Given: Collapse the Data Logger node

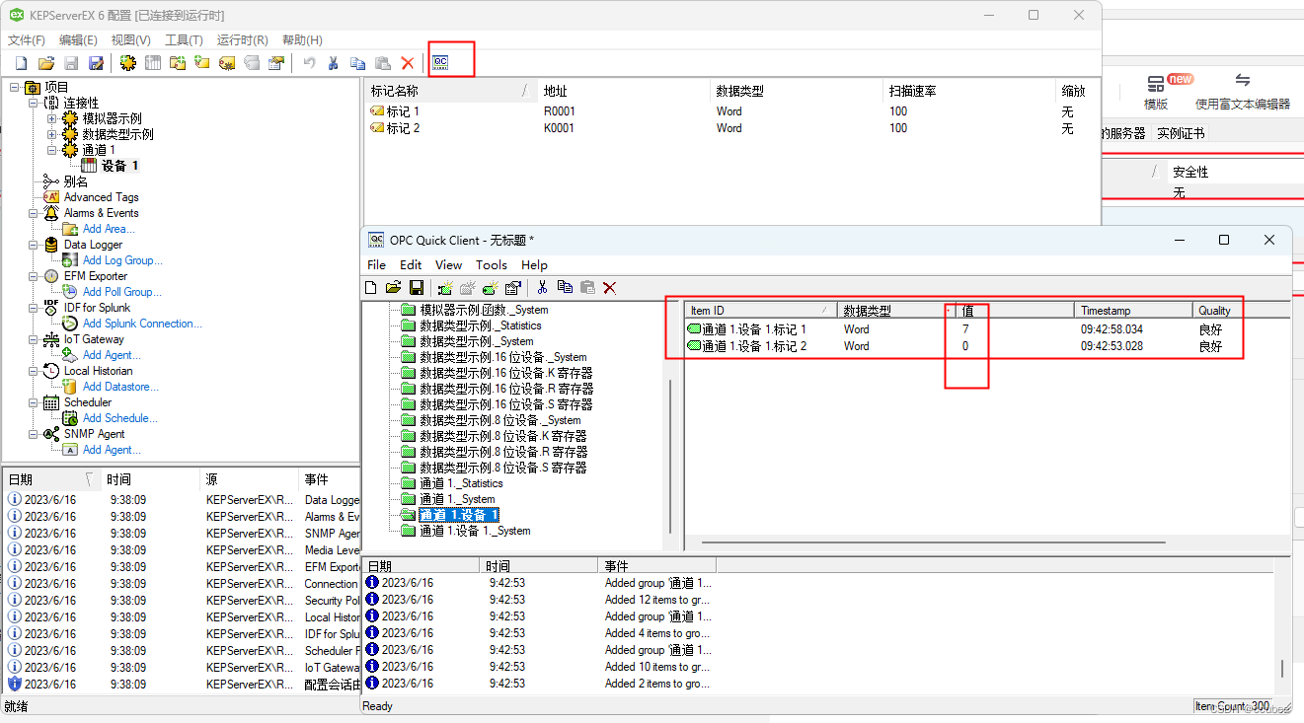Looking at the screenshot, I should tap(34, 245).
